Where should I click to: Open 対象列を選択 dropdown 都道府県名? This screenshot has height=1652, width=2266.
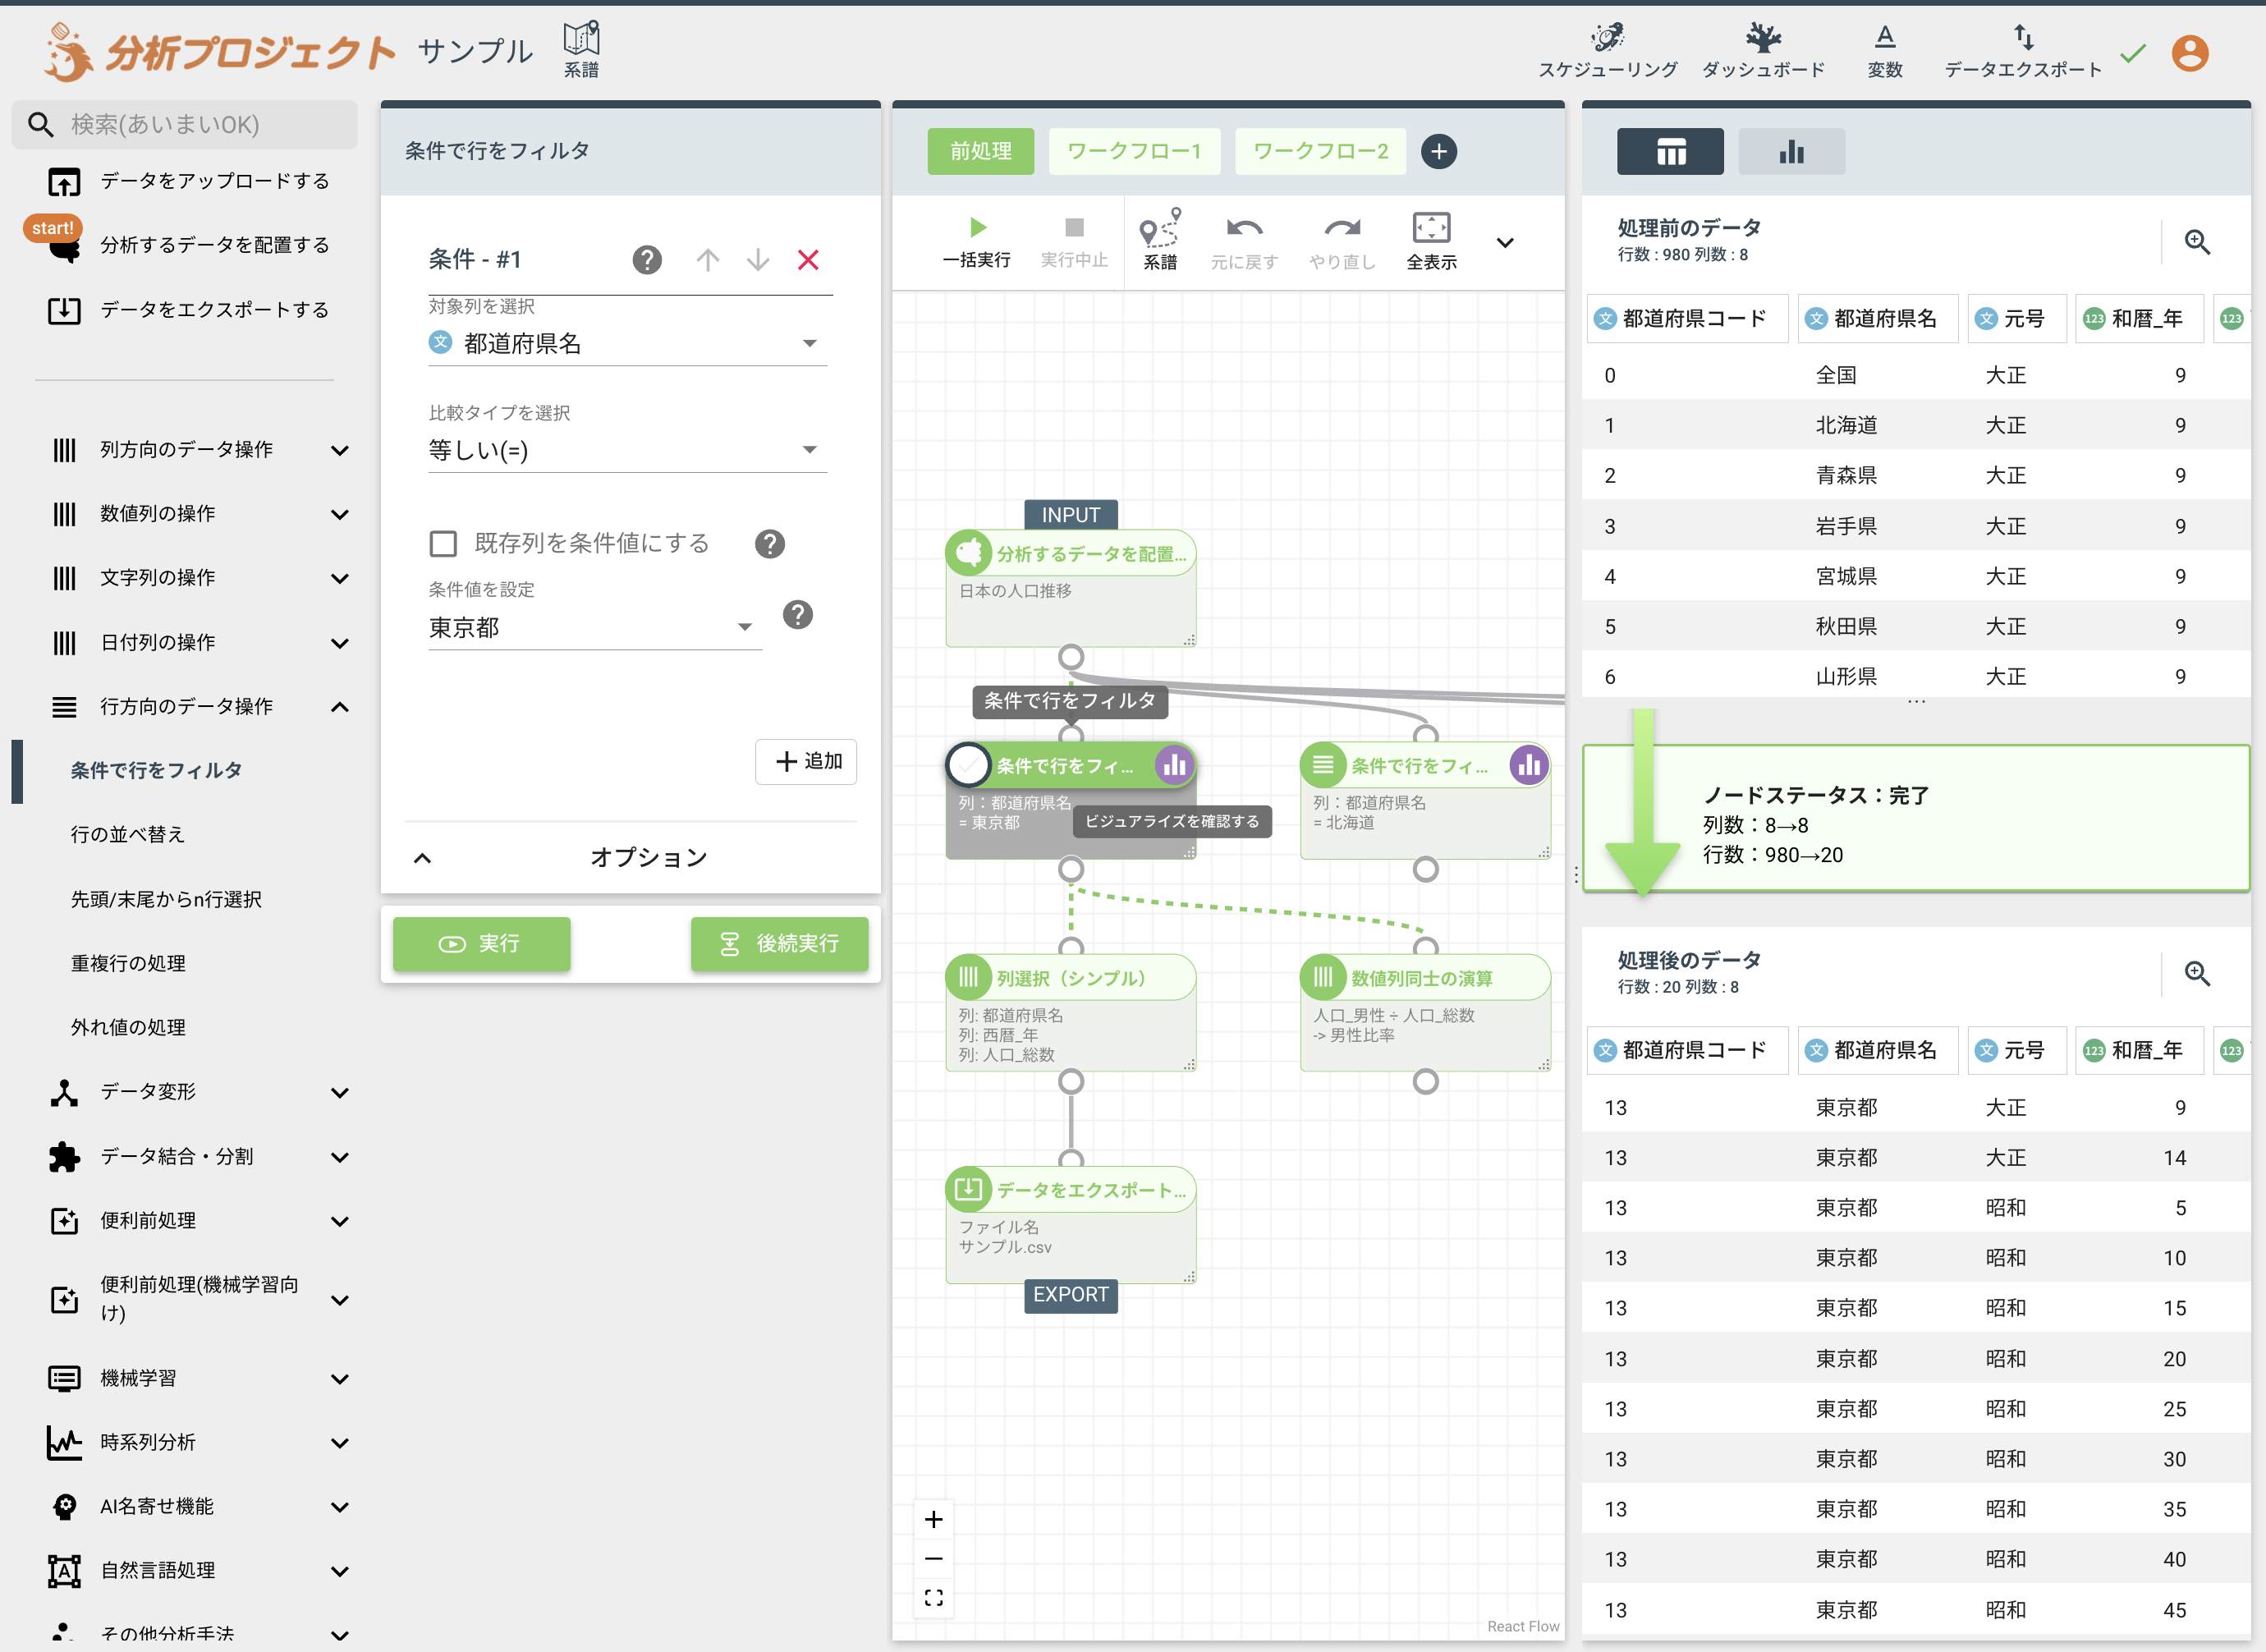click(x=627, y=343)
